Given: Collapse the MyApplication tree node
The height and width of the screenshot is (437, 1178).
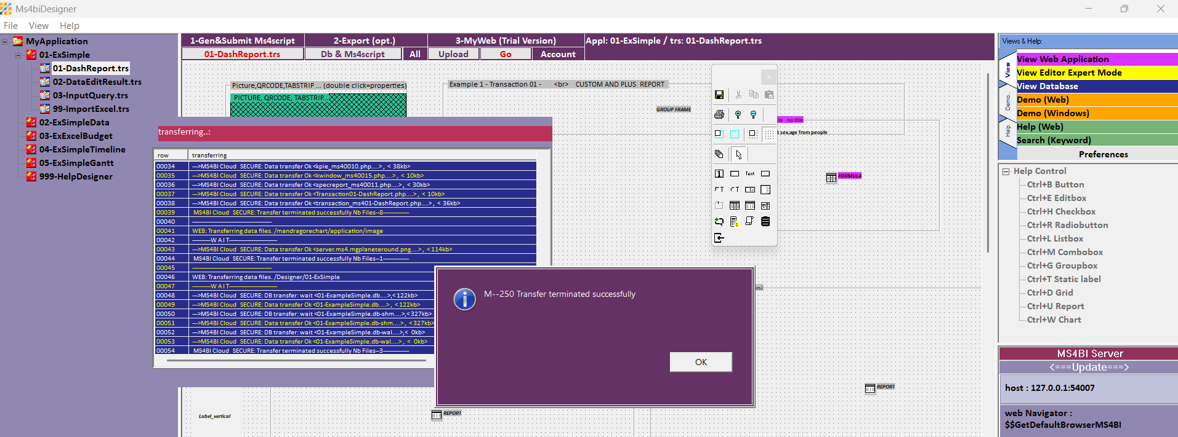Looking at the screenshot, I should click(5, 42).
